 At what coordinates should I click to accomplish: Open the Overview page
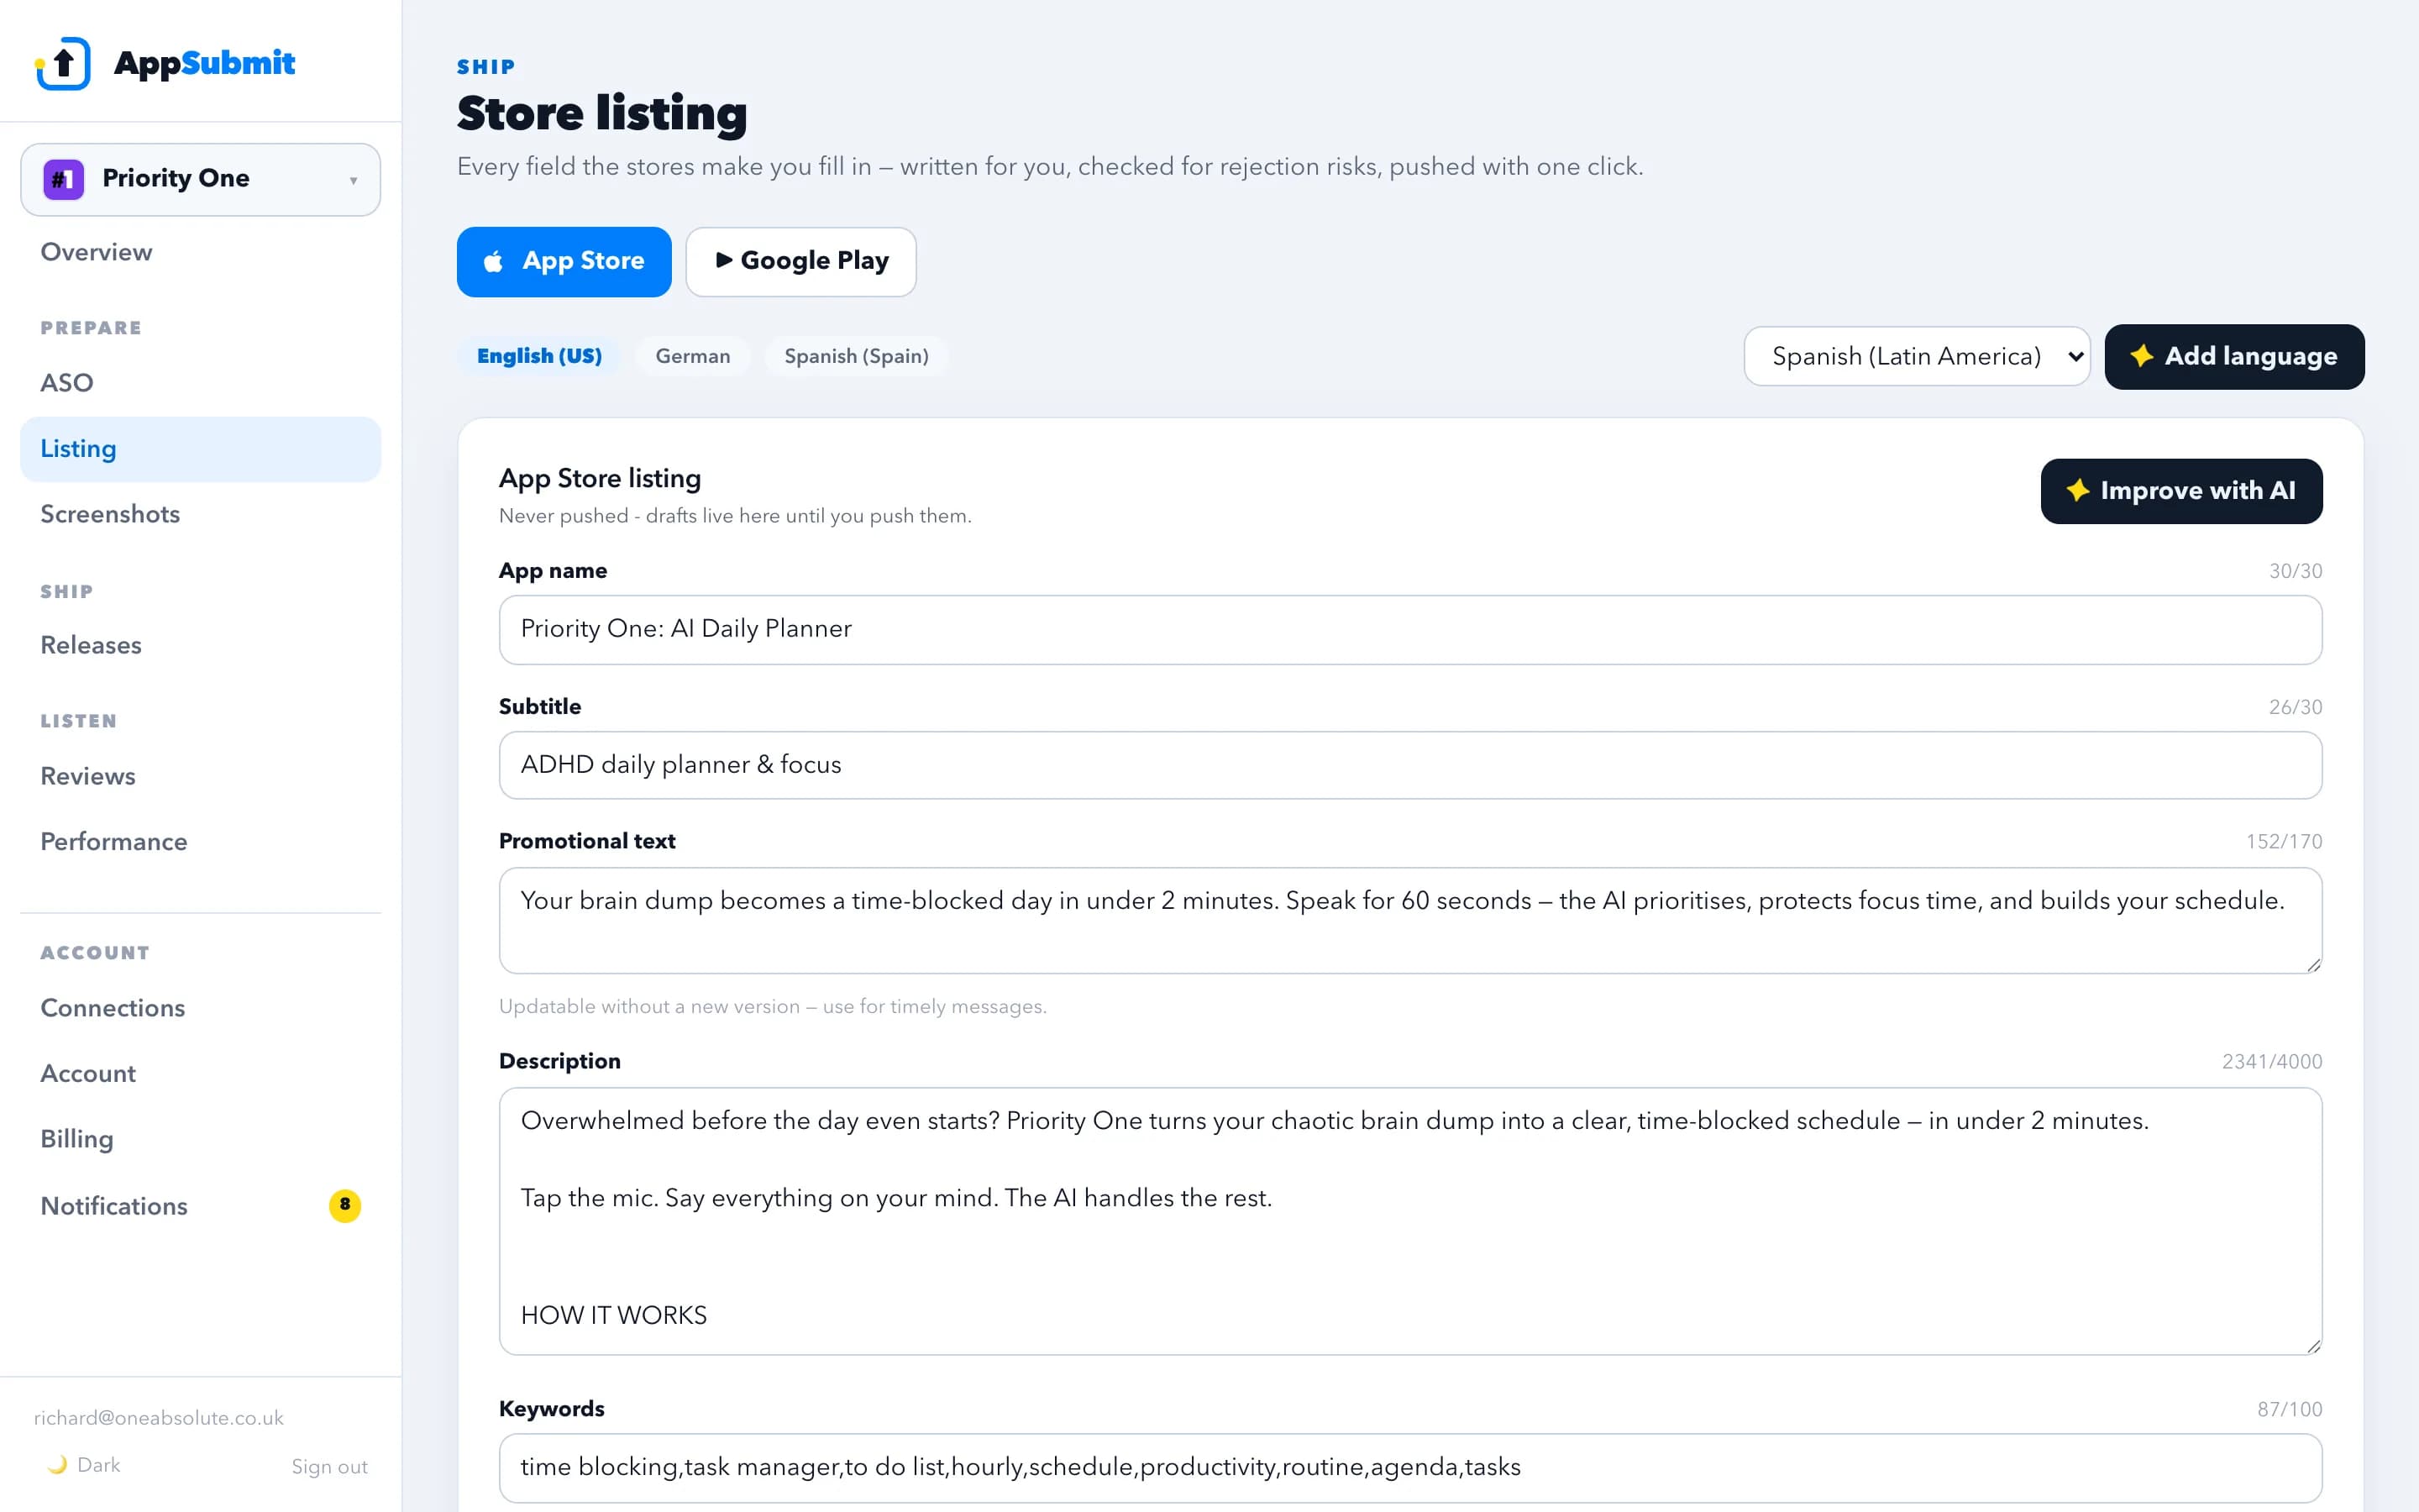pos(96,252)
